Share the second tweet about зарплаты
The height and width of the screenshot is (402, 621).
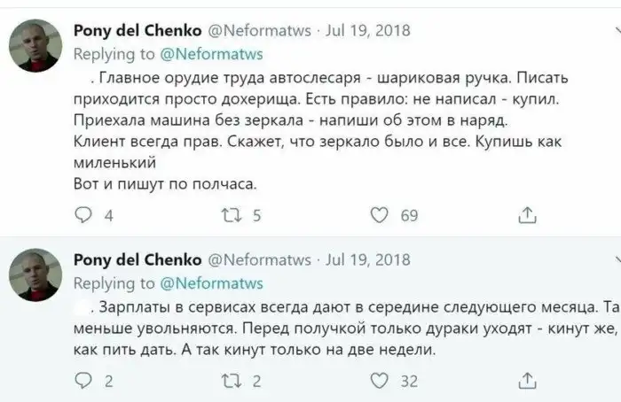click(527, 382)
